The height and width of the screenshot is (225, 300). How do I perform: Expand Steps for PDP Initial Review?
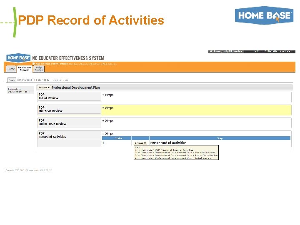(108, 95)
